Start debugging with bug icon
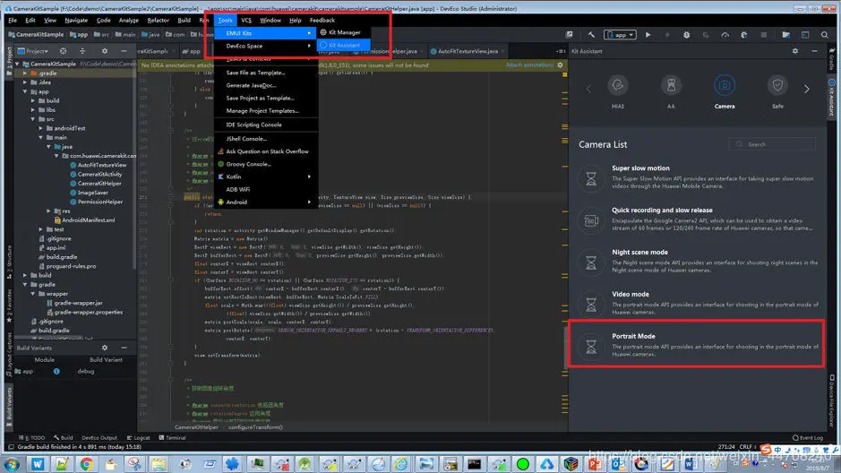 [x=687, y=35]
